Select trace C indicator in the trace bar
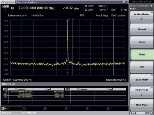 coord(45,109)
